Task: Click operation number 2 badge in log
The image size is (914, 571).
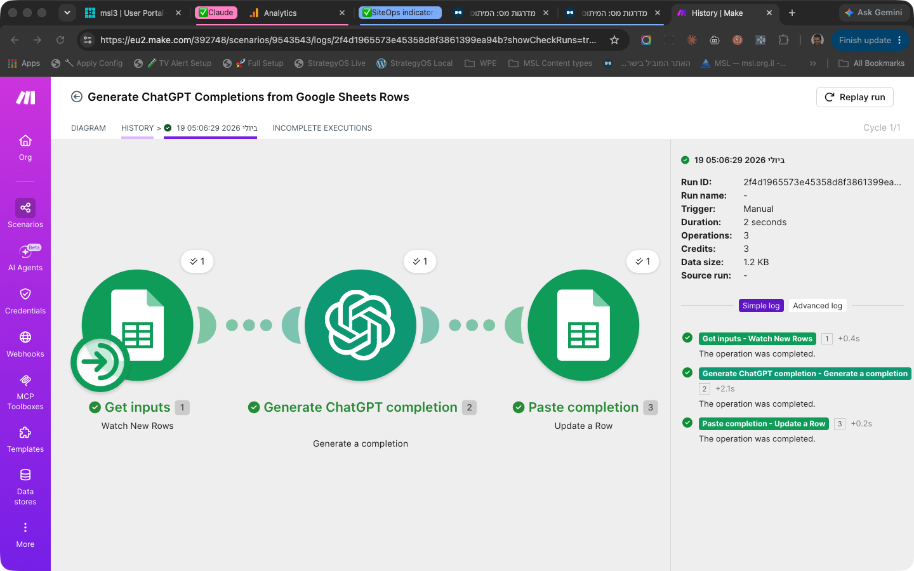Action: point(705,389)
